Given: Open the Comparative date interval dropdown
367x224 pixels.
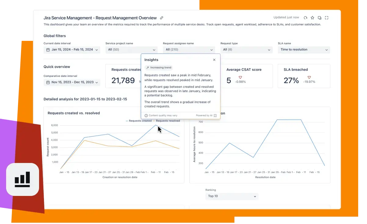Looking at the screenshot, I should tap(72, 82).
